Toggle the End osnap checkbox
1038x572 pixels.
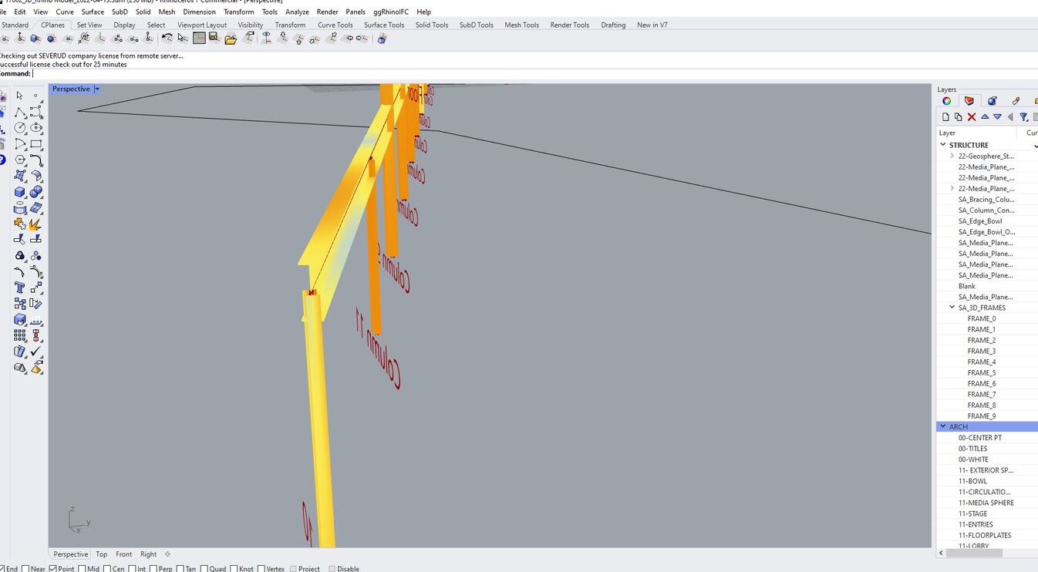click(x=2, y=569)
